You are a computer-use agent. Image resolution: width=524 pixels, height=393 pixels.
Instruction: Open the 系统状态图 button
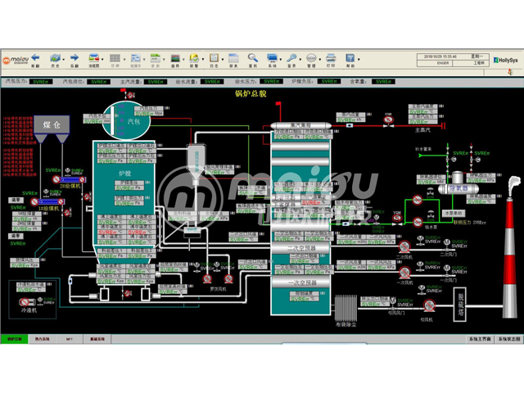[x=509, y=339]
